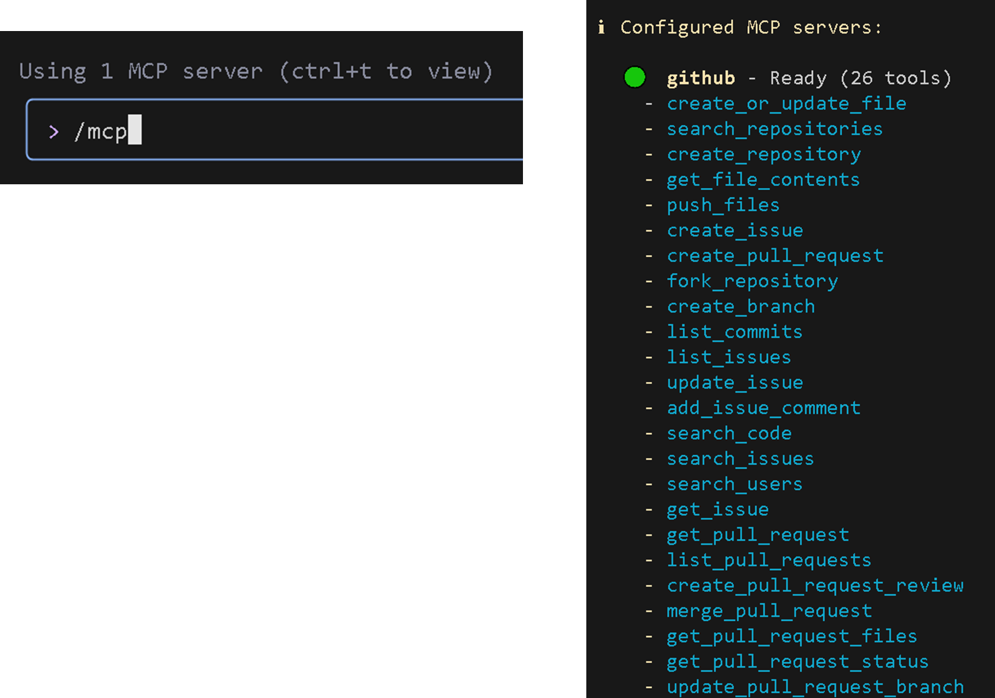Viewport: 995px width, 698px height.
Task: Click the 'Configured MCP servers:' heading
Action: [751, 27]
